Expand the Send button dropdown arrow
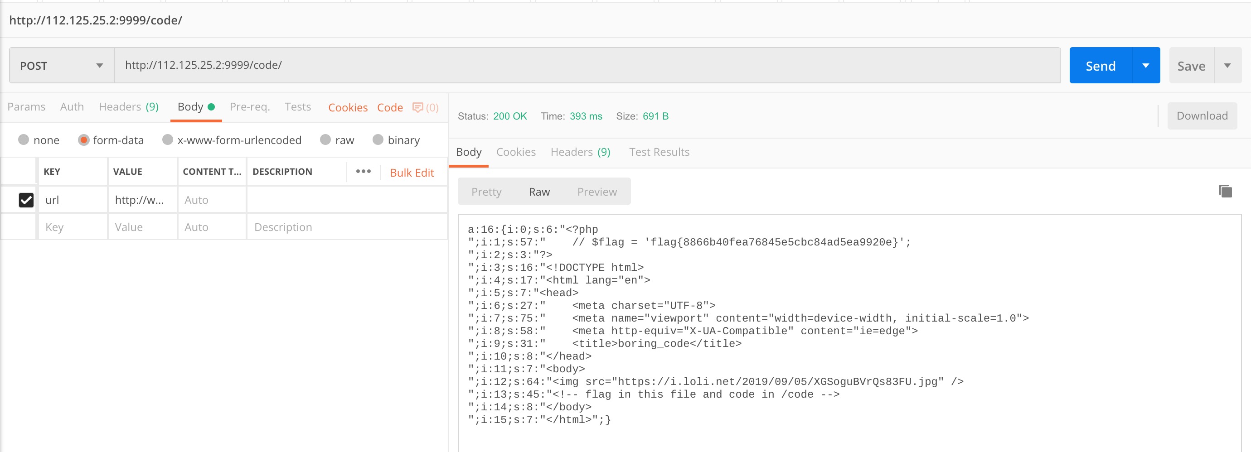 (x=1146, y=66)
